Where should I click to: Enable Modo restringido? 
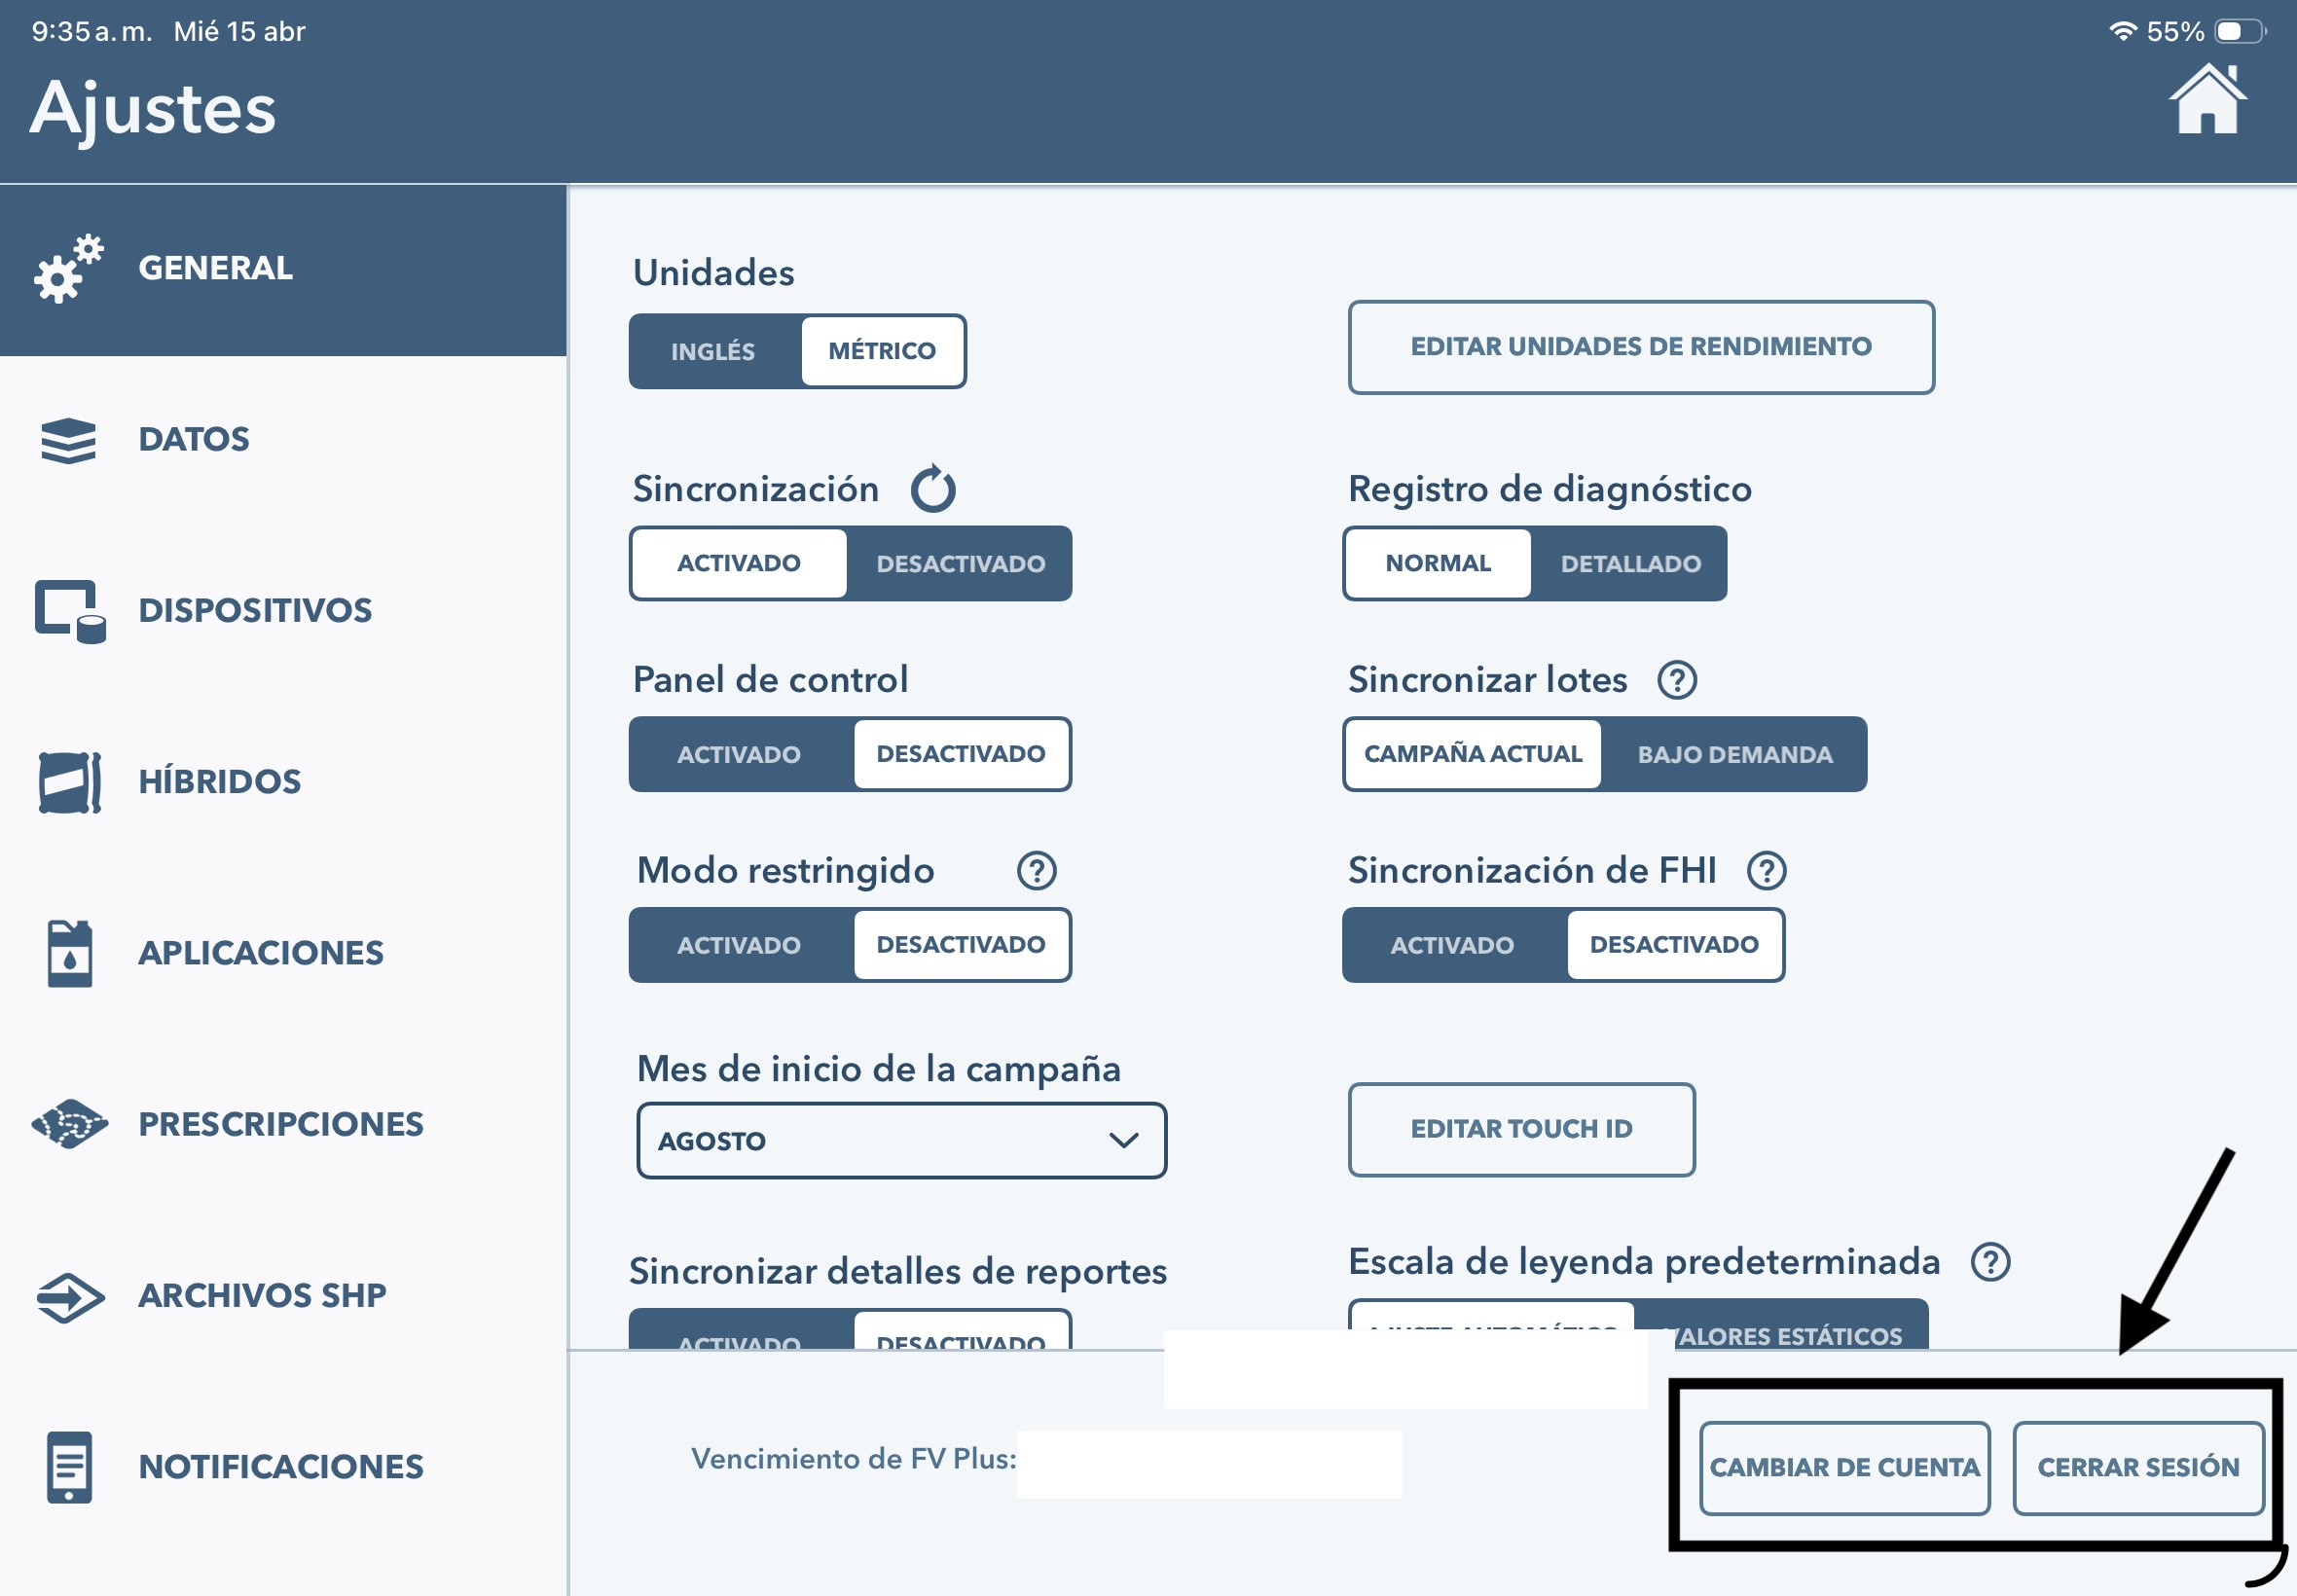pos(739,944)
